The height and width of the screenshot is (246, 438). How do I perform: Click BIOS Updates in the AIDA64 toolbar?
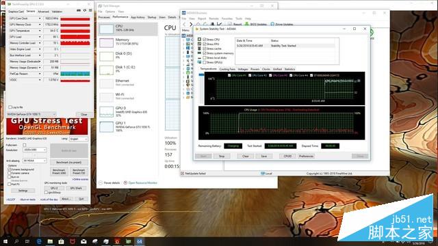pos(256,25)
